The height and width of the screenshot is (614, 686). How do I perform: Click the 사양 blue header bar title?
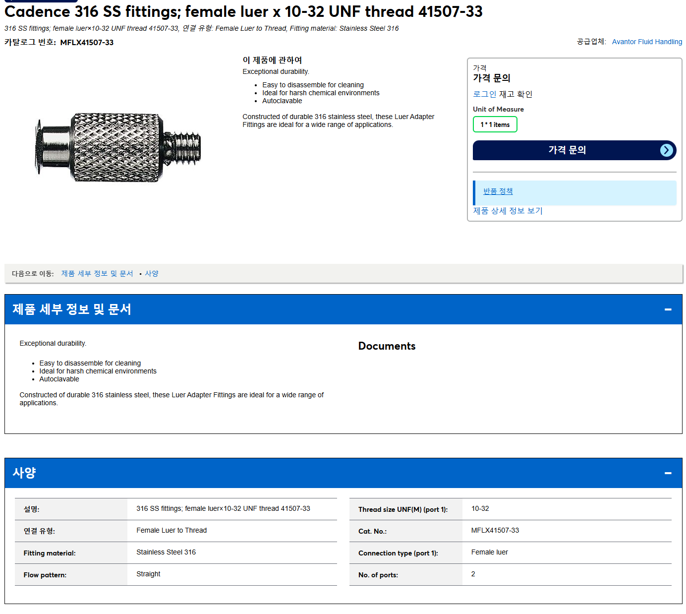[x=24, y=473]
